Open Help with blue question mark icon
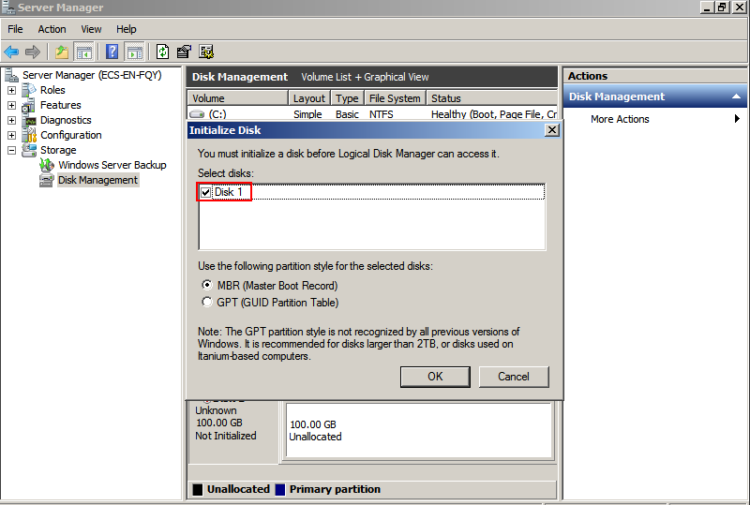The height and width of the screenshot is (505, 750). click(x=112, y=52)
